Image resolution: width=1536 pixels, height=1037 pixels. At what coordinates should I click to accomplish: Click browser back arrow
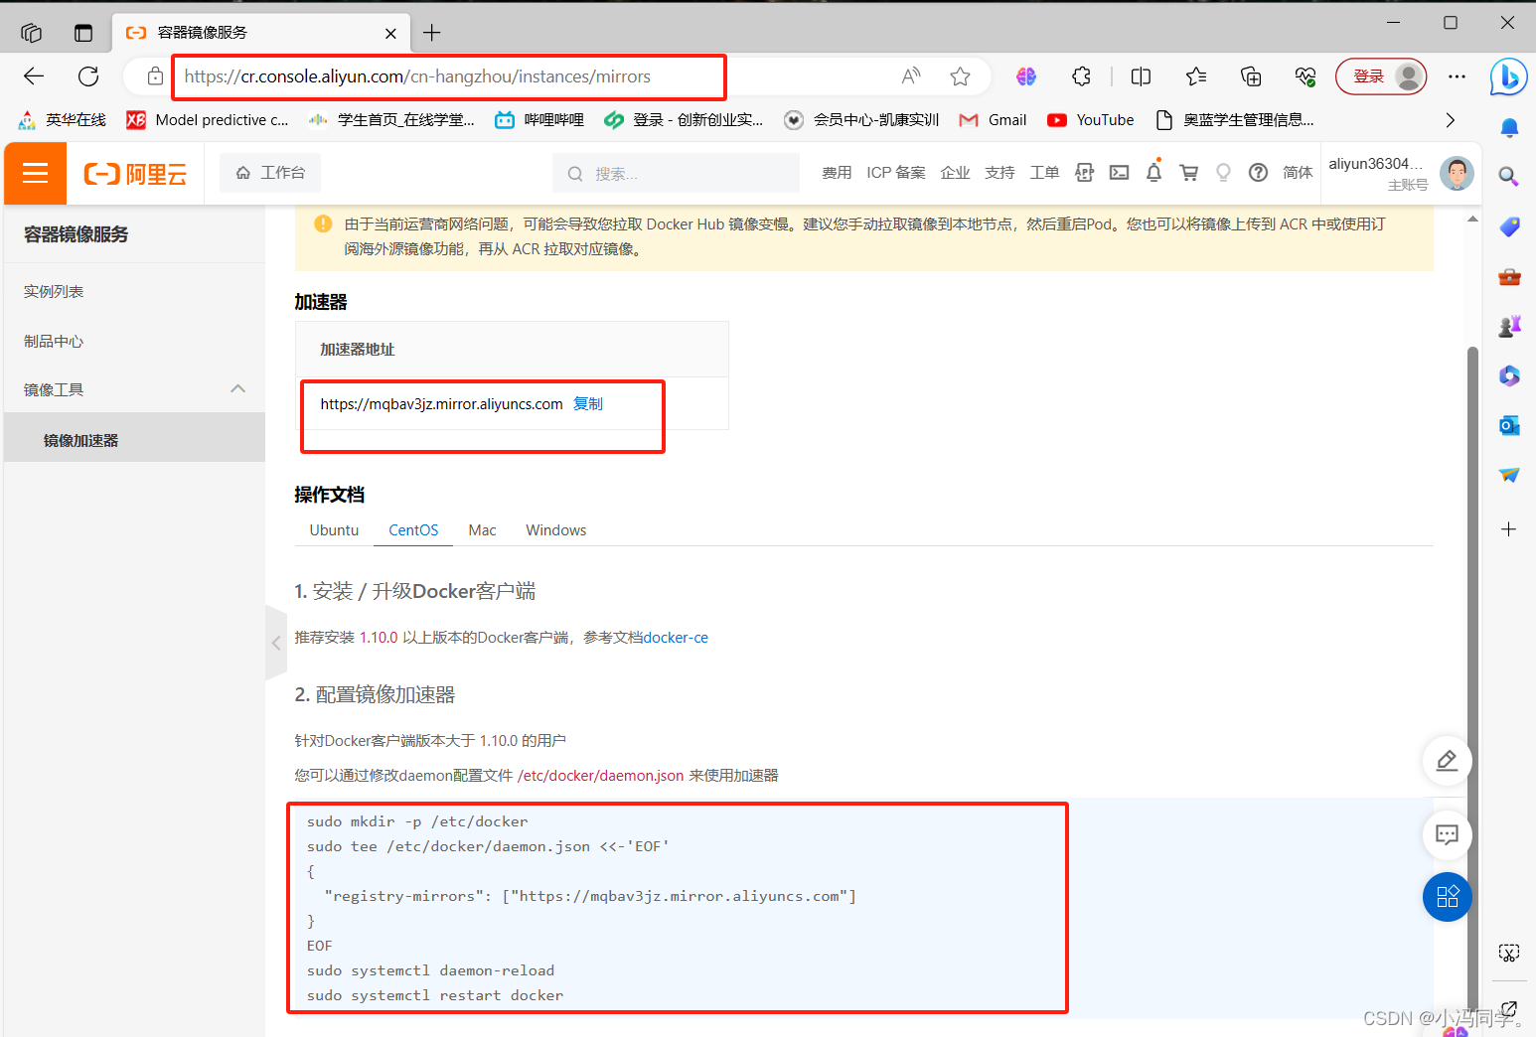click(x=34, y=76)
